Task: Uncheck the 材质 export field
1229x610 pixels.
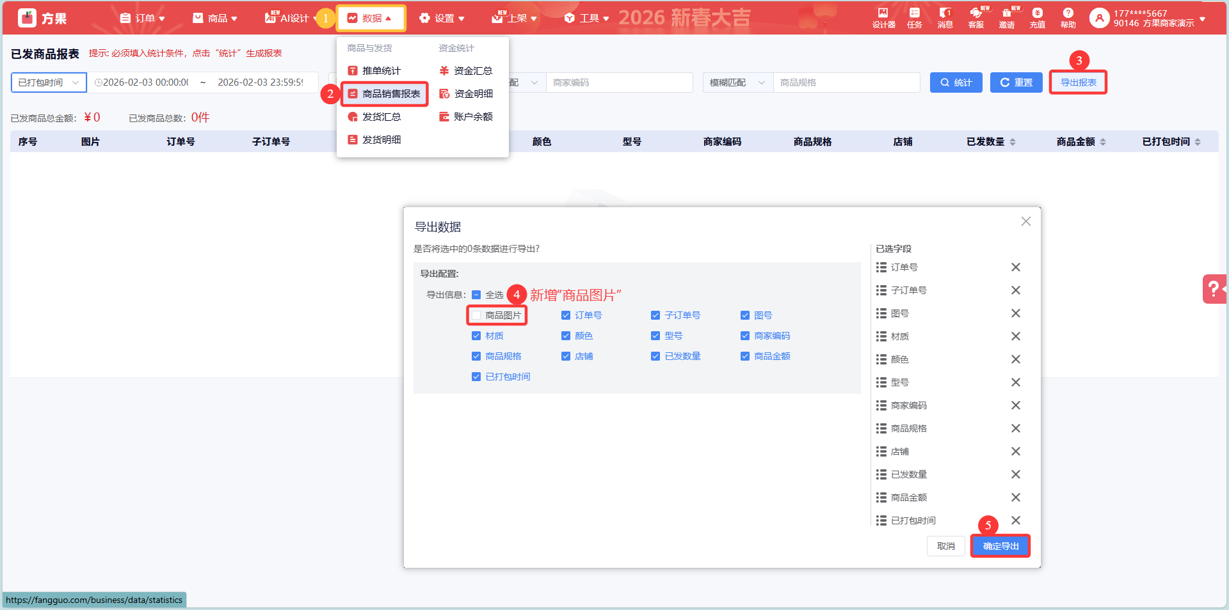Action: pyautogui.click(x=476, y=336)
